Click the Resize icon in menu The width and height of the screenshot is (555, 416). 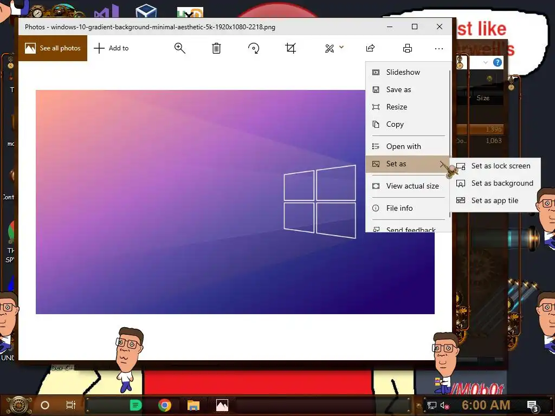pos(376,107)
